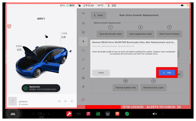The image size is (196, 121).
Task: Skip to next media track
Action: point(72,101)
